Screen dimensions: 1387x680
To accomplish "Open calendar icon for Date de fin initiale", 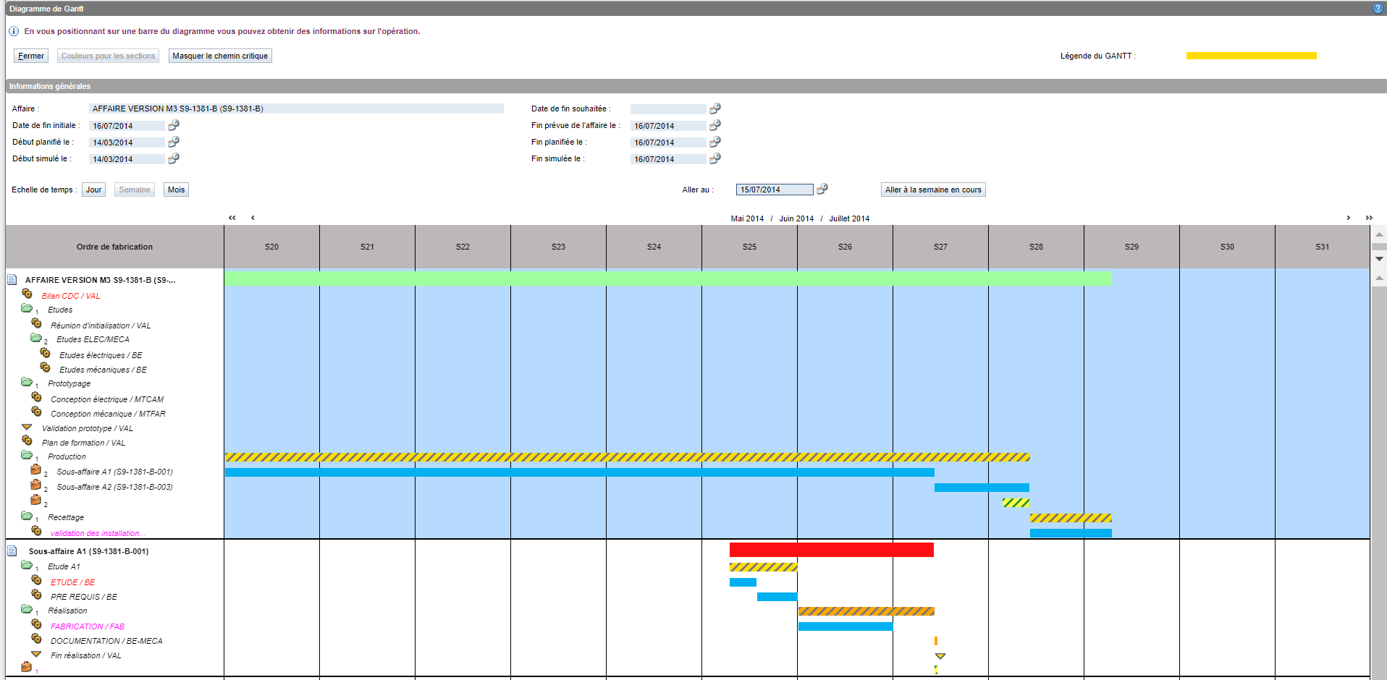I will [174, 125].
